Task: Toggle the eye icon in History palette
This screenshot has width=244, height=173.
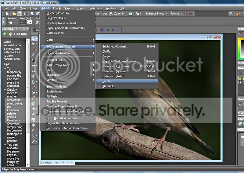Action: coord(240,82)
